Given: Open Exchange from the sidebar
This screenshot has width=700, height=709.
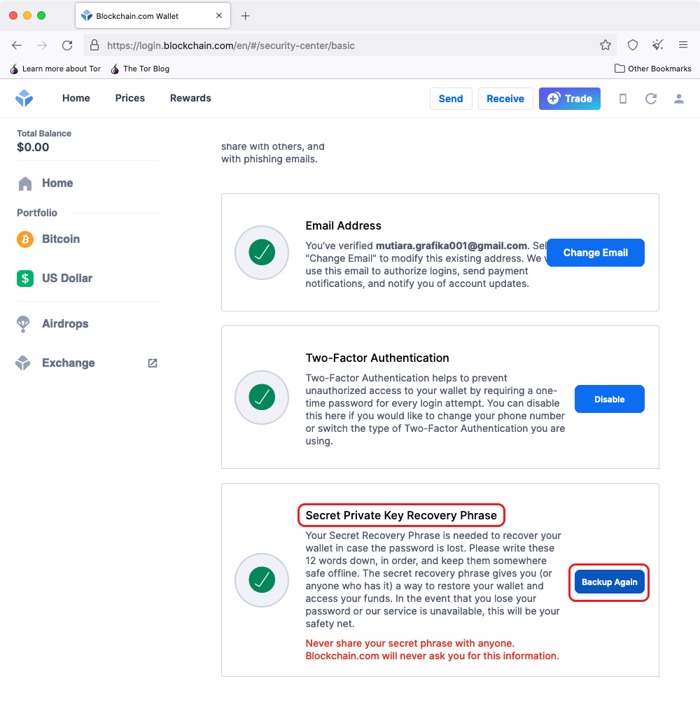Looking at the screenshot, I should click(x=69, y=363).
